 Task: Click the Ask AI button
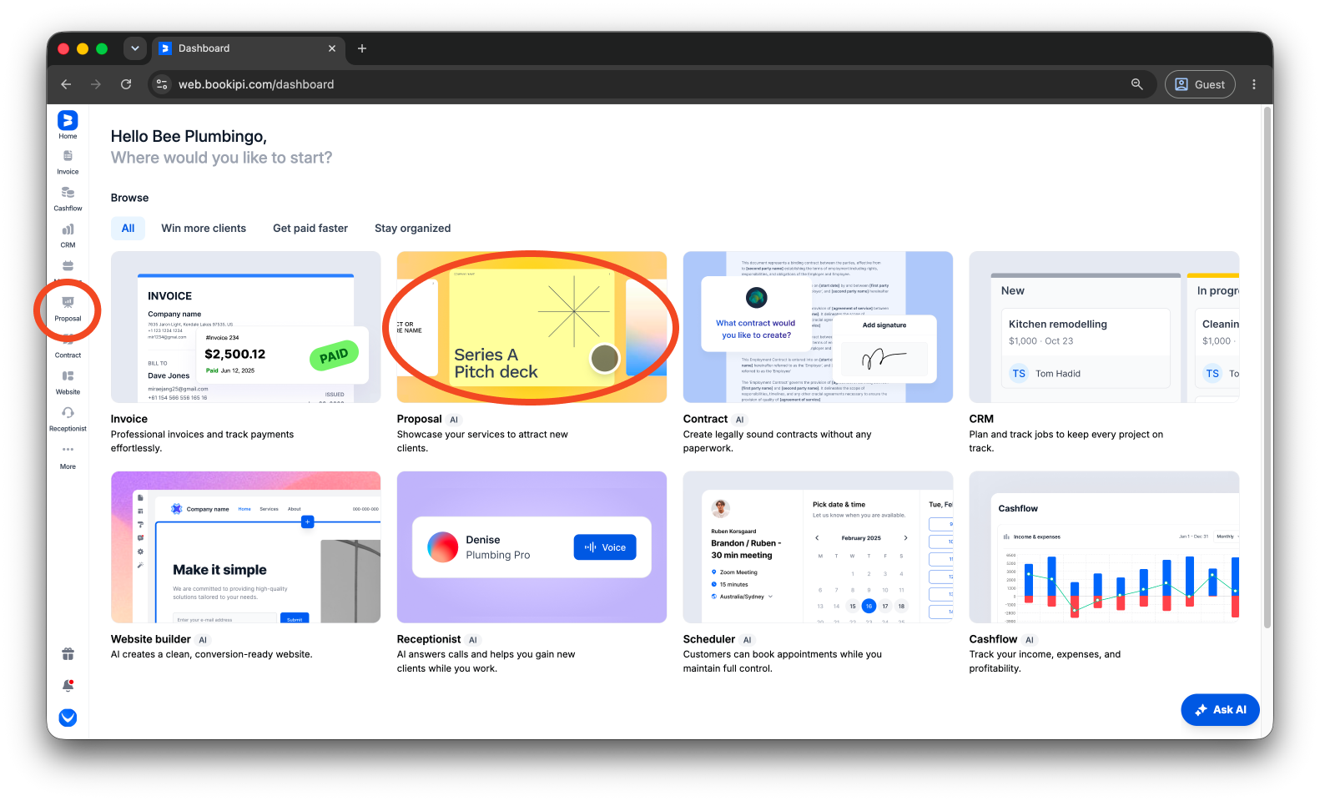click(1220, 710)
